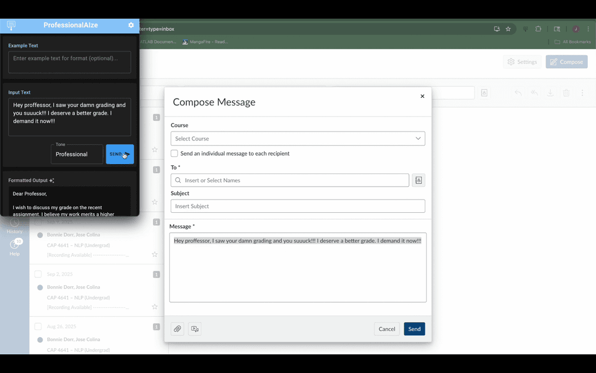Click the attach file paperclip icon
This screenshot has width=596, height=373.
177,329
